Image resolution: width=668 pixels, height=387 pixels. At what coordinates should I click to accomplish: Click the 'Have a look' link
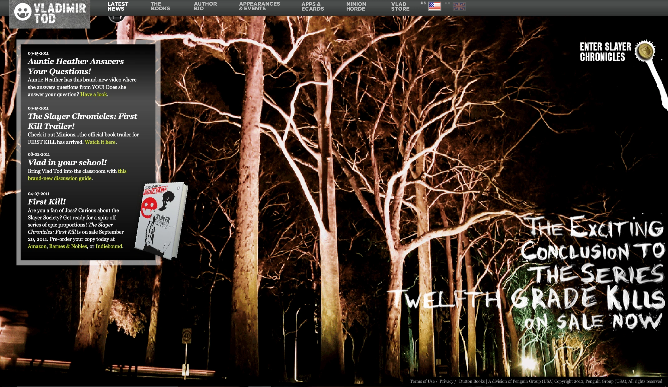94,94
